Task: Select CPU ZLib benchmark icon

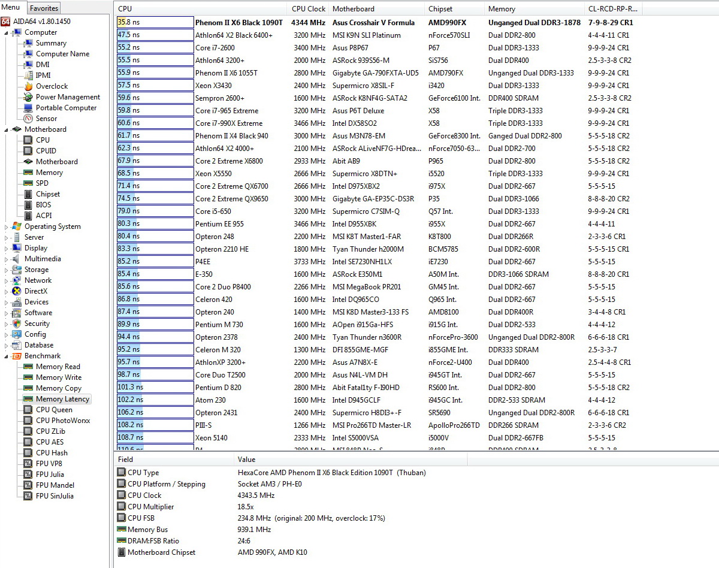Action: (28, 431)
